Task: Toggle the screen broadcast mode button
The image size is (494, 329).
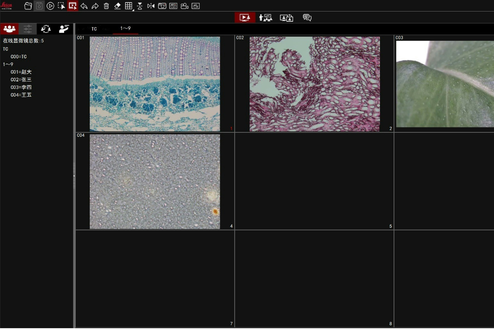Action: point(245,18)
